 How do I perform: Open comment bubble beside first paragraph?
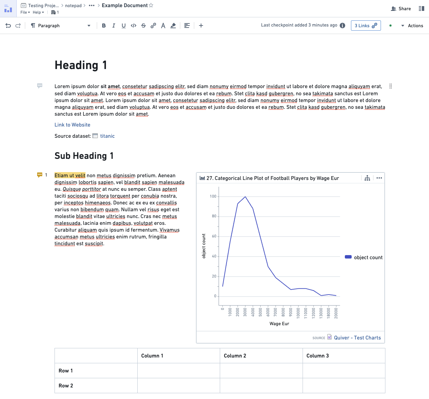40,86
